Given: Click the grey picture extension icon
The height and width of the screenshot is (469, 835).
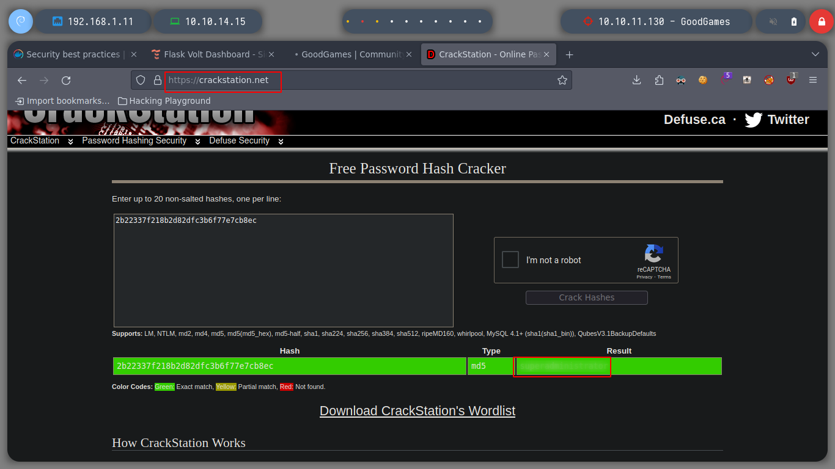Looking at the screenshot, I should click(747, 80).
